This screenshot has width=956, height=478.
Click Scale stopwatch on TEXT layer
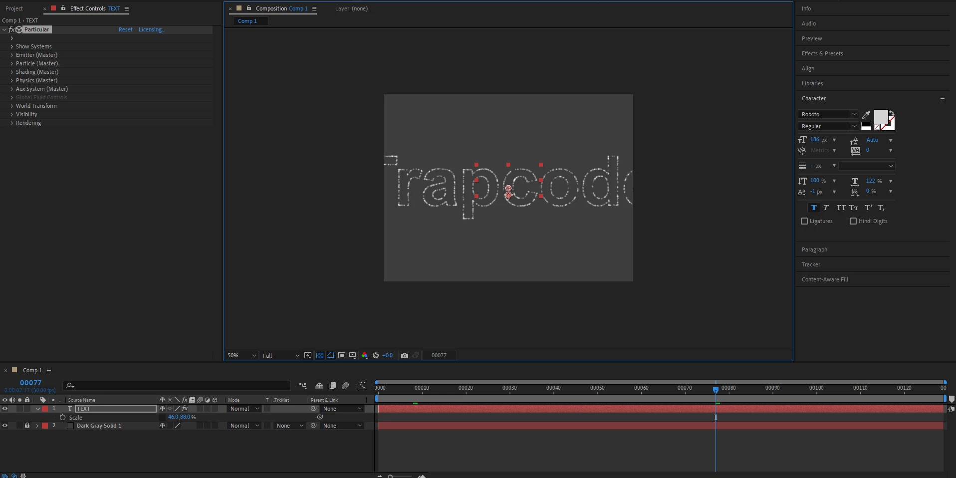[x=62, y=417]
